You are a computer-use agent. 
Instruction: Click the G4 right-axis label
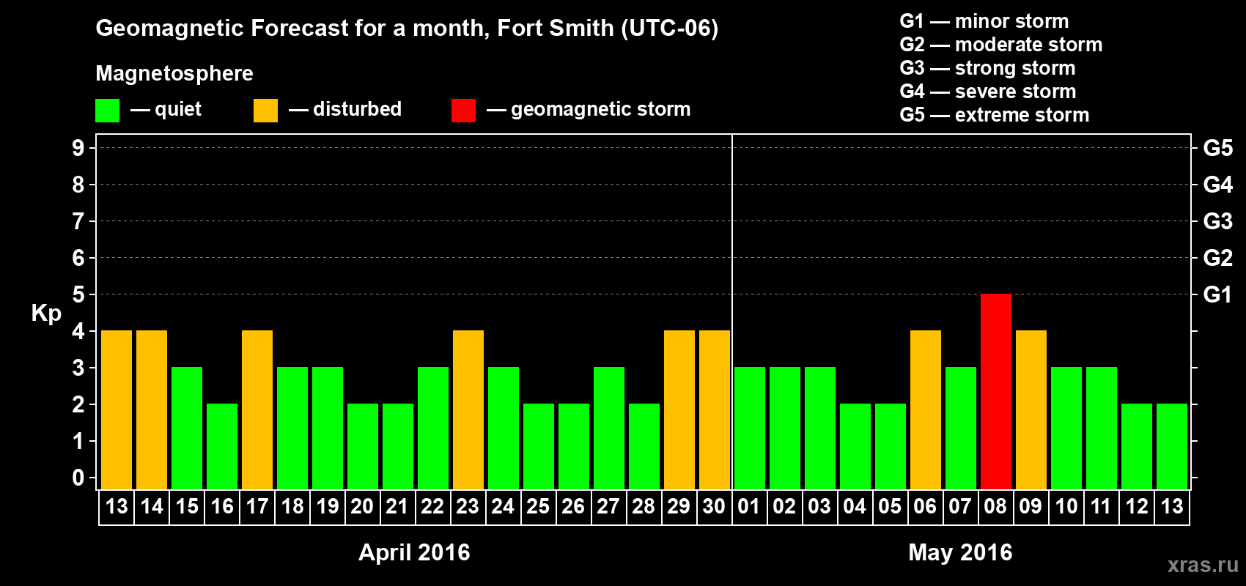(x=1218, y=185)
